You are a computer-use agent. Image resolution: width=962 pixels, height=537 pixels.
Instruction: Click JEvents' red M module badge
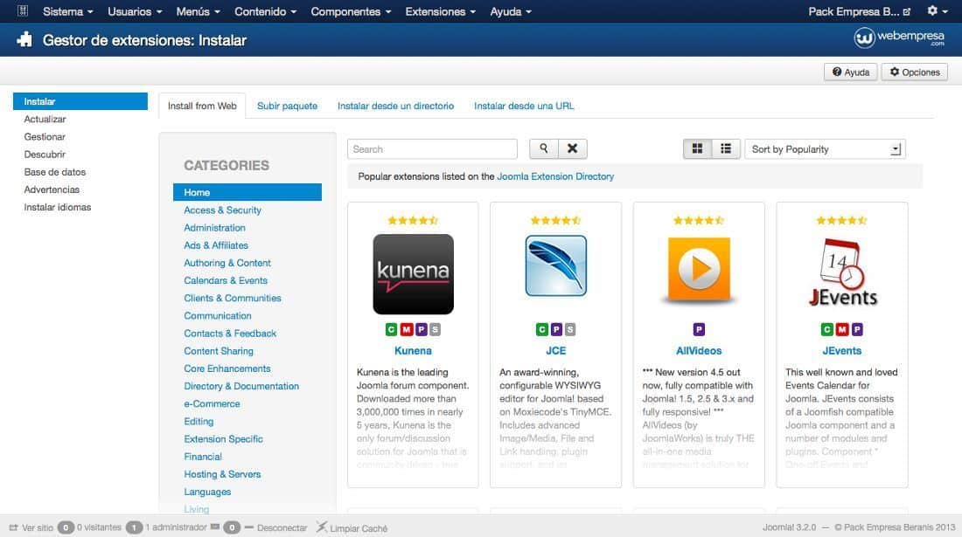click(x=841, y=329)
